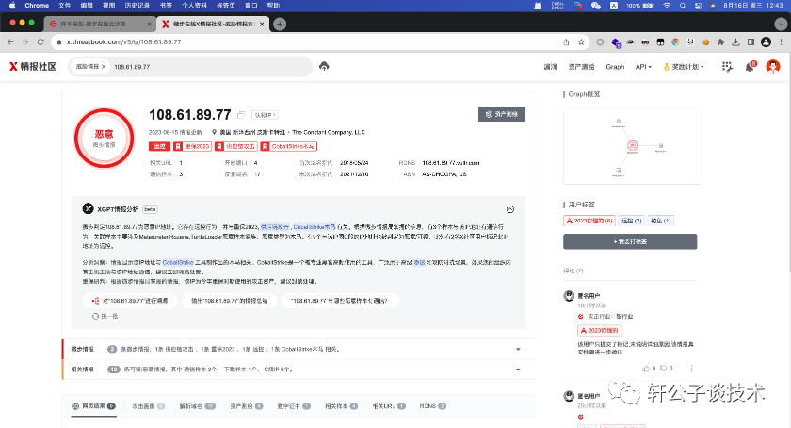Image resolution: width=791 pixels, height=428 pixels.
Task: Go forward in Chrome
Action: click(25, 41)
